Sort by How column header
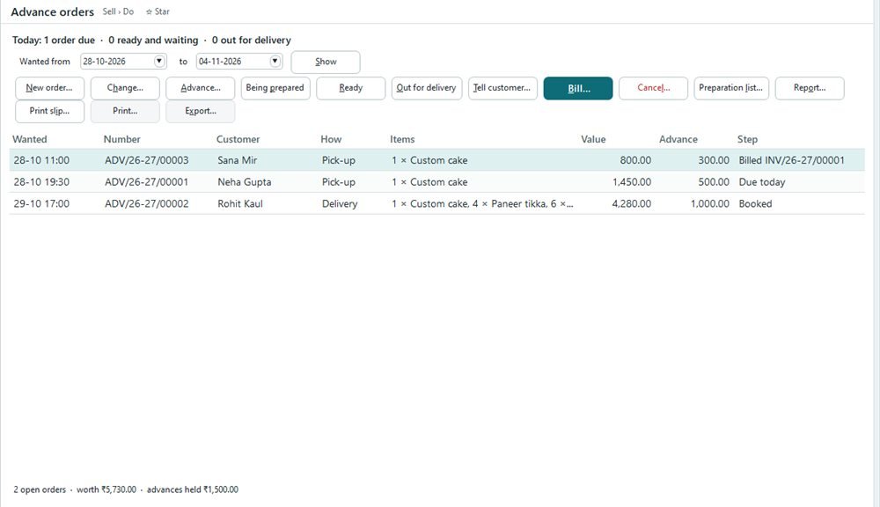The width and height of the screenshot is (880, 507). pyautogui.click(x=331, y=139)
